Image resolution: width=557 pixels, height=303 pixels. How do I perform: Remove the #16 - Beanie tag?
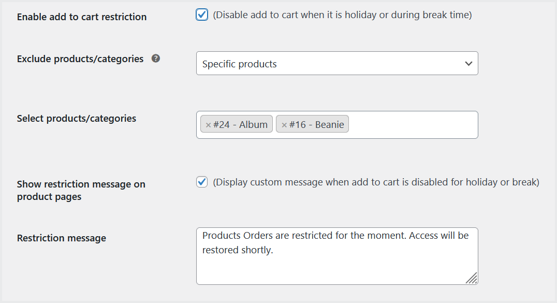(x=284, y=125)
